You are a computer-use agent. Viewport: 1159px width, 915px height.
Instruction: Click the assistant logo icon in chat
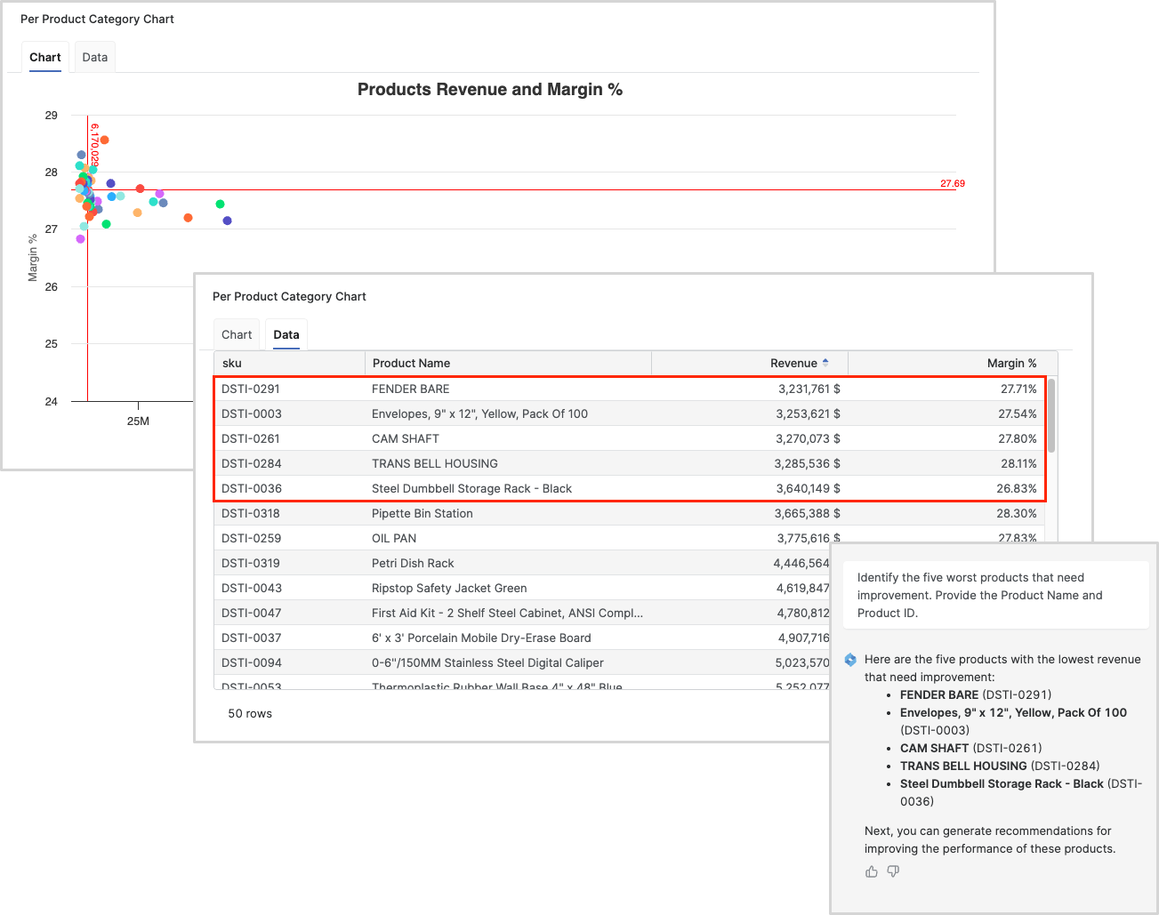click(850, 660)
